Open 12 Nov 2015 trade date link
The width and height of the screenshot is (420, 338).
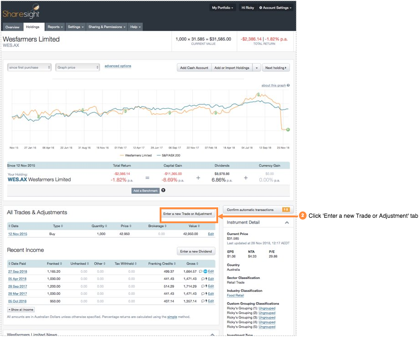(18, 234)
